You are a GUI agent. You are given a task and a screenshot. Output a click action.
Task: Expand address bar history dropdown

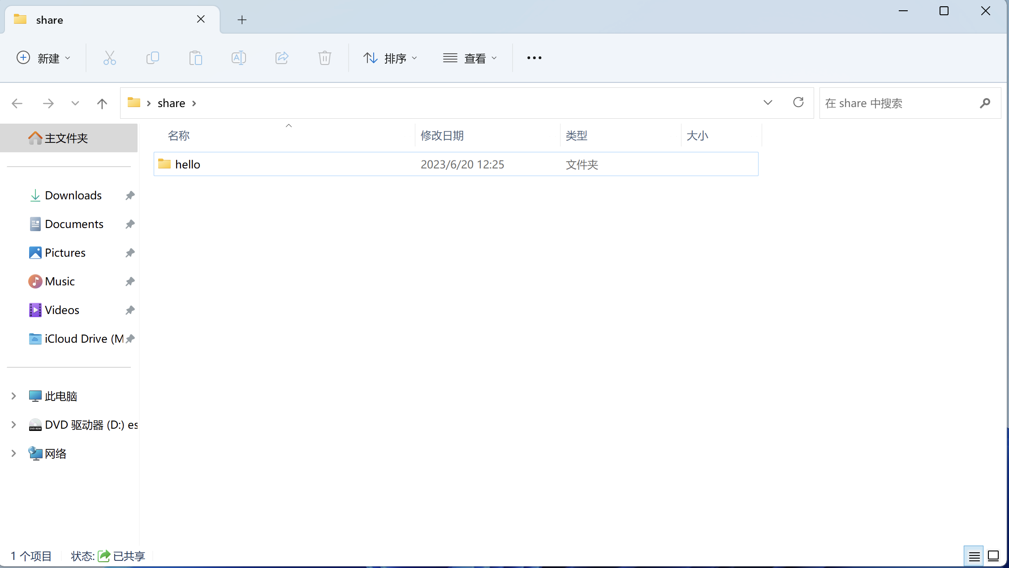[768, 103]
